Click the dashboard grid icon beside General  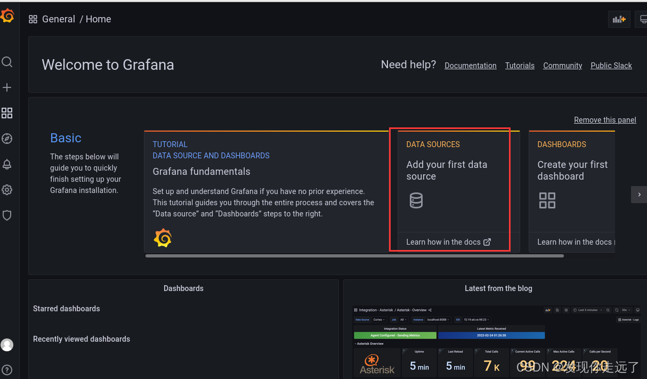pos(33,19)
